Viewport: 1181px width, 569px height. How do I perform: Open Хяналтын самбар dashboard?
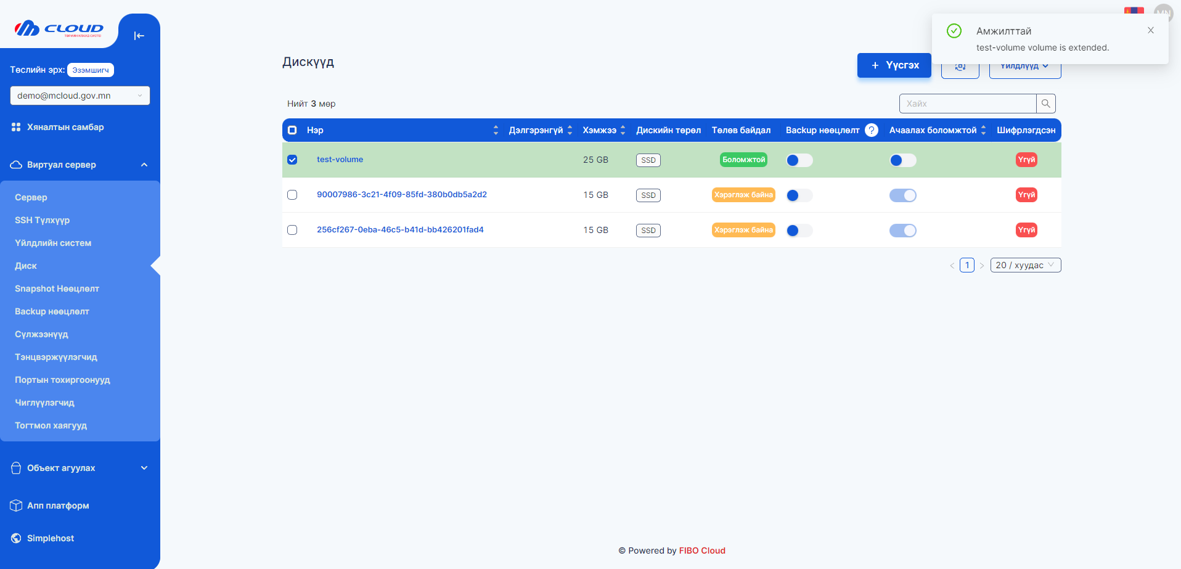tap(65, 127)
